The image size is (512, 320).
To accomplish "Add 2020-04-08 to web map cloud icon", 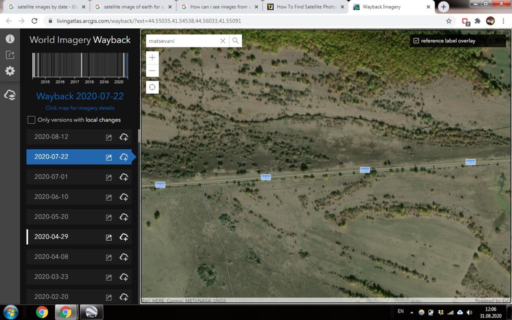I will pos(124,257).
